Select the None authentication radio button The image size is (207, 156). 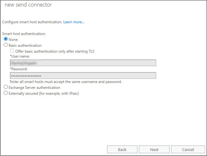(6, 39)
